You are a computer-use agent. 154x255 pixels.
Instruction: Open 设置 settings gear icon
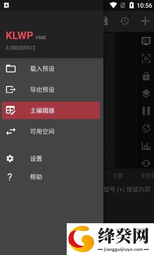coord(10,158)
